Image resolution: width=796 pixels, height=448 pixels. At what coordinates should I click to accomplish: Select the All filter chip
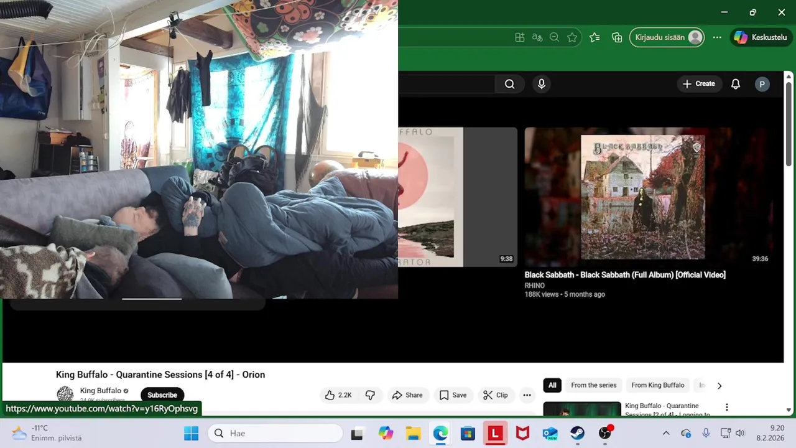click(x=552, y=385)
